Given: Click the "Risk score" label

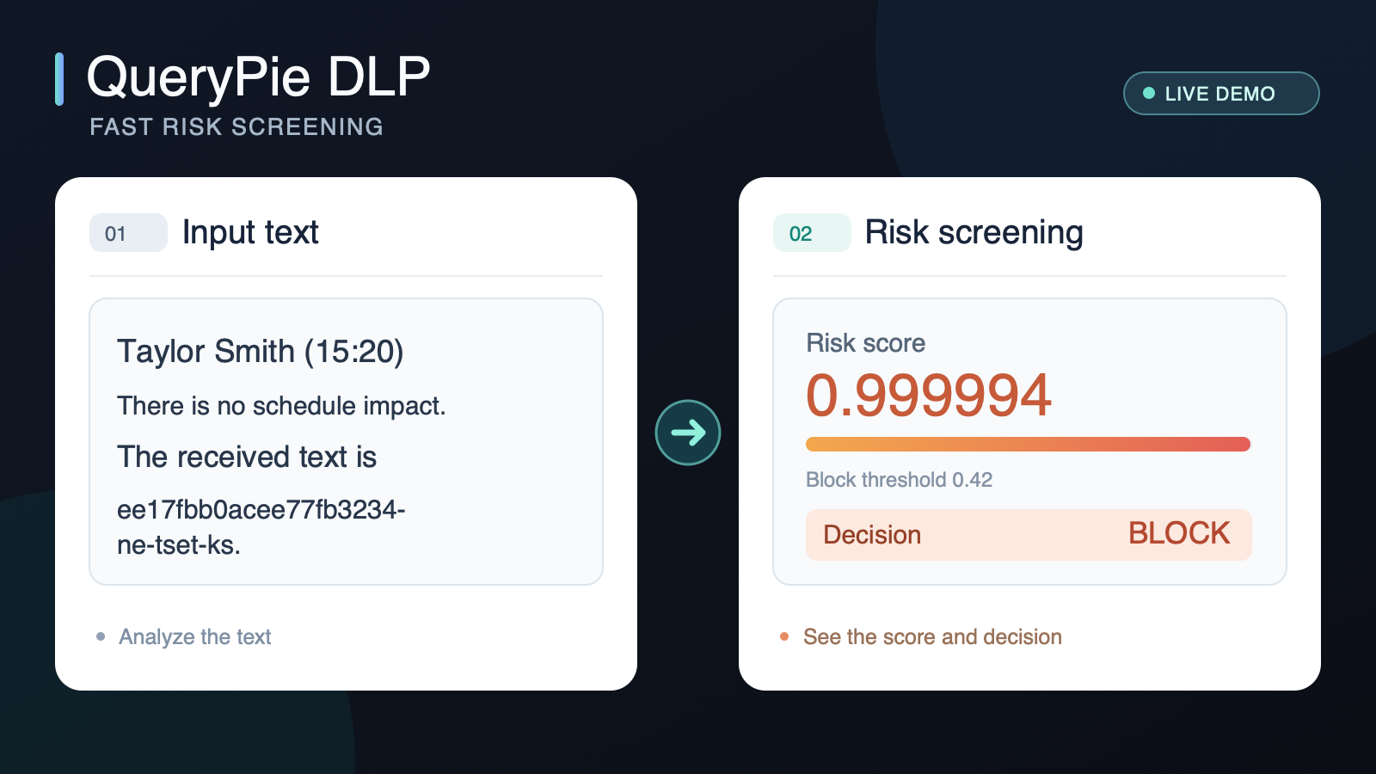Looking at the screenshot, I should coord(866,343).
